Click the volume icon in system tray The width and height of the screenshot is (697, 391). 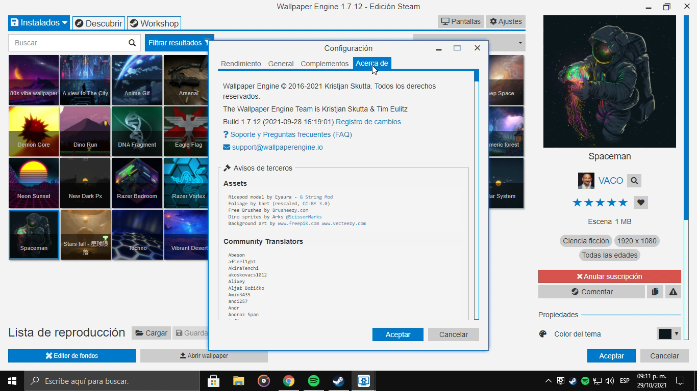pyautogui.click(x=609, y=381)
